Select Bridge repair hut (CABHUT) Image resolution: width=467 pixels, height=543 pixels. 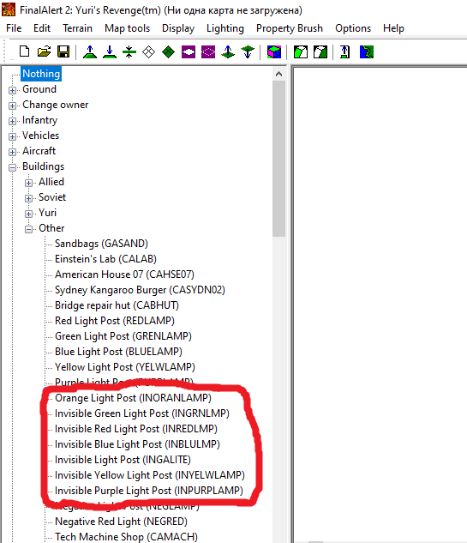117,305
